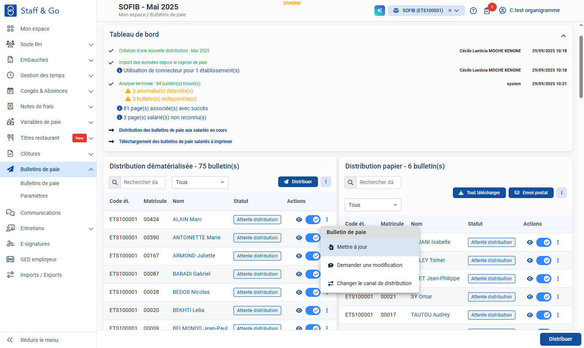The width and height of the screenshot is (584, 348).
Task: View the bulletin for TAUTOU Audrey
Action: tap(530, 315)
